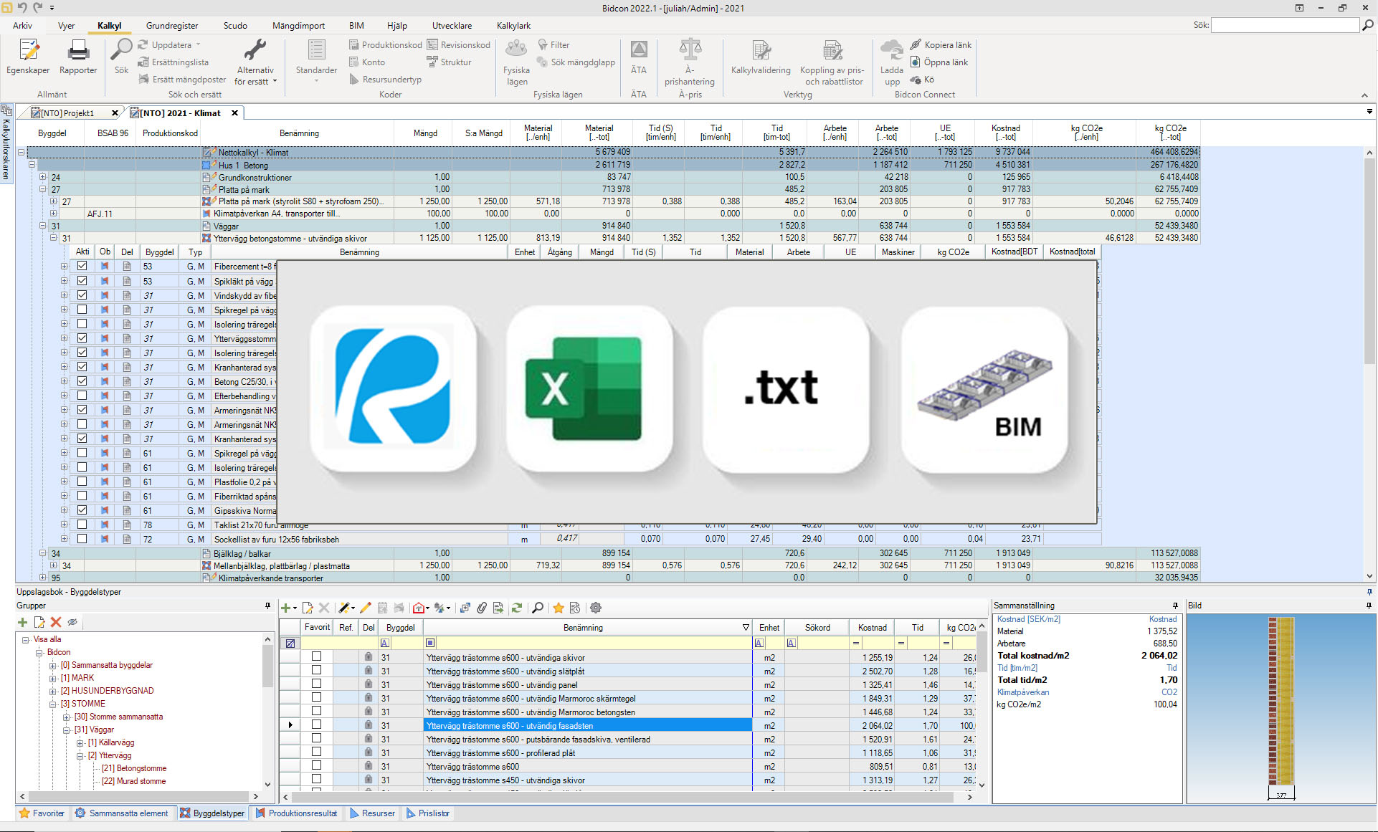
Task: Choose the BIM import tile
Action: tap(984, 388)
